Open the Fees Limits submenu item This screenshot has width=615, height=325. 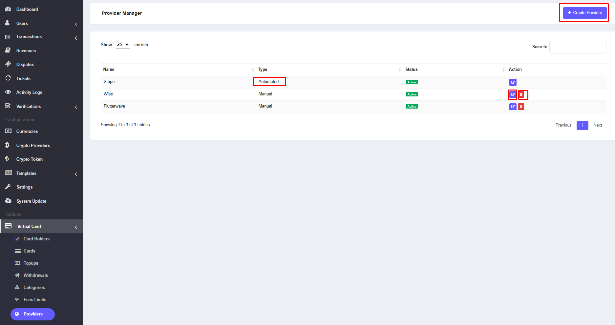35,299
